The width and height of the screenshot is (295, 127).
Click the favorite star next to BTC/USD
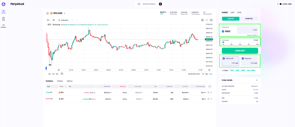(48, 13)
